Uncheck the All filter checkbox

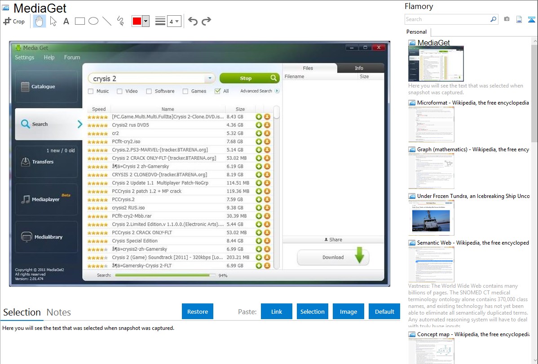tap(217, 91)
